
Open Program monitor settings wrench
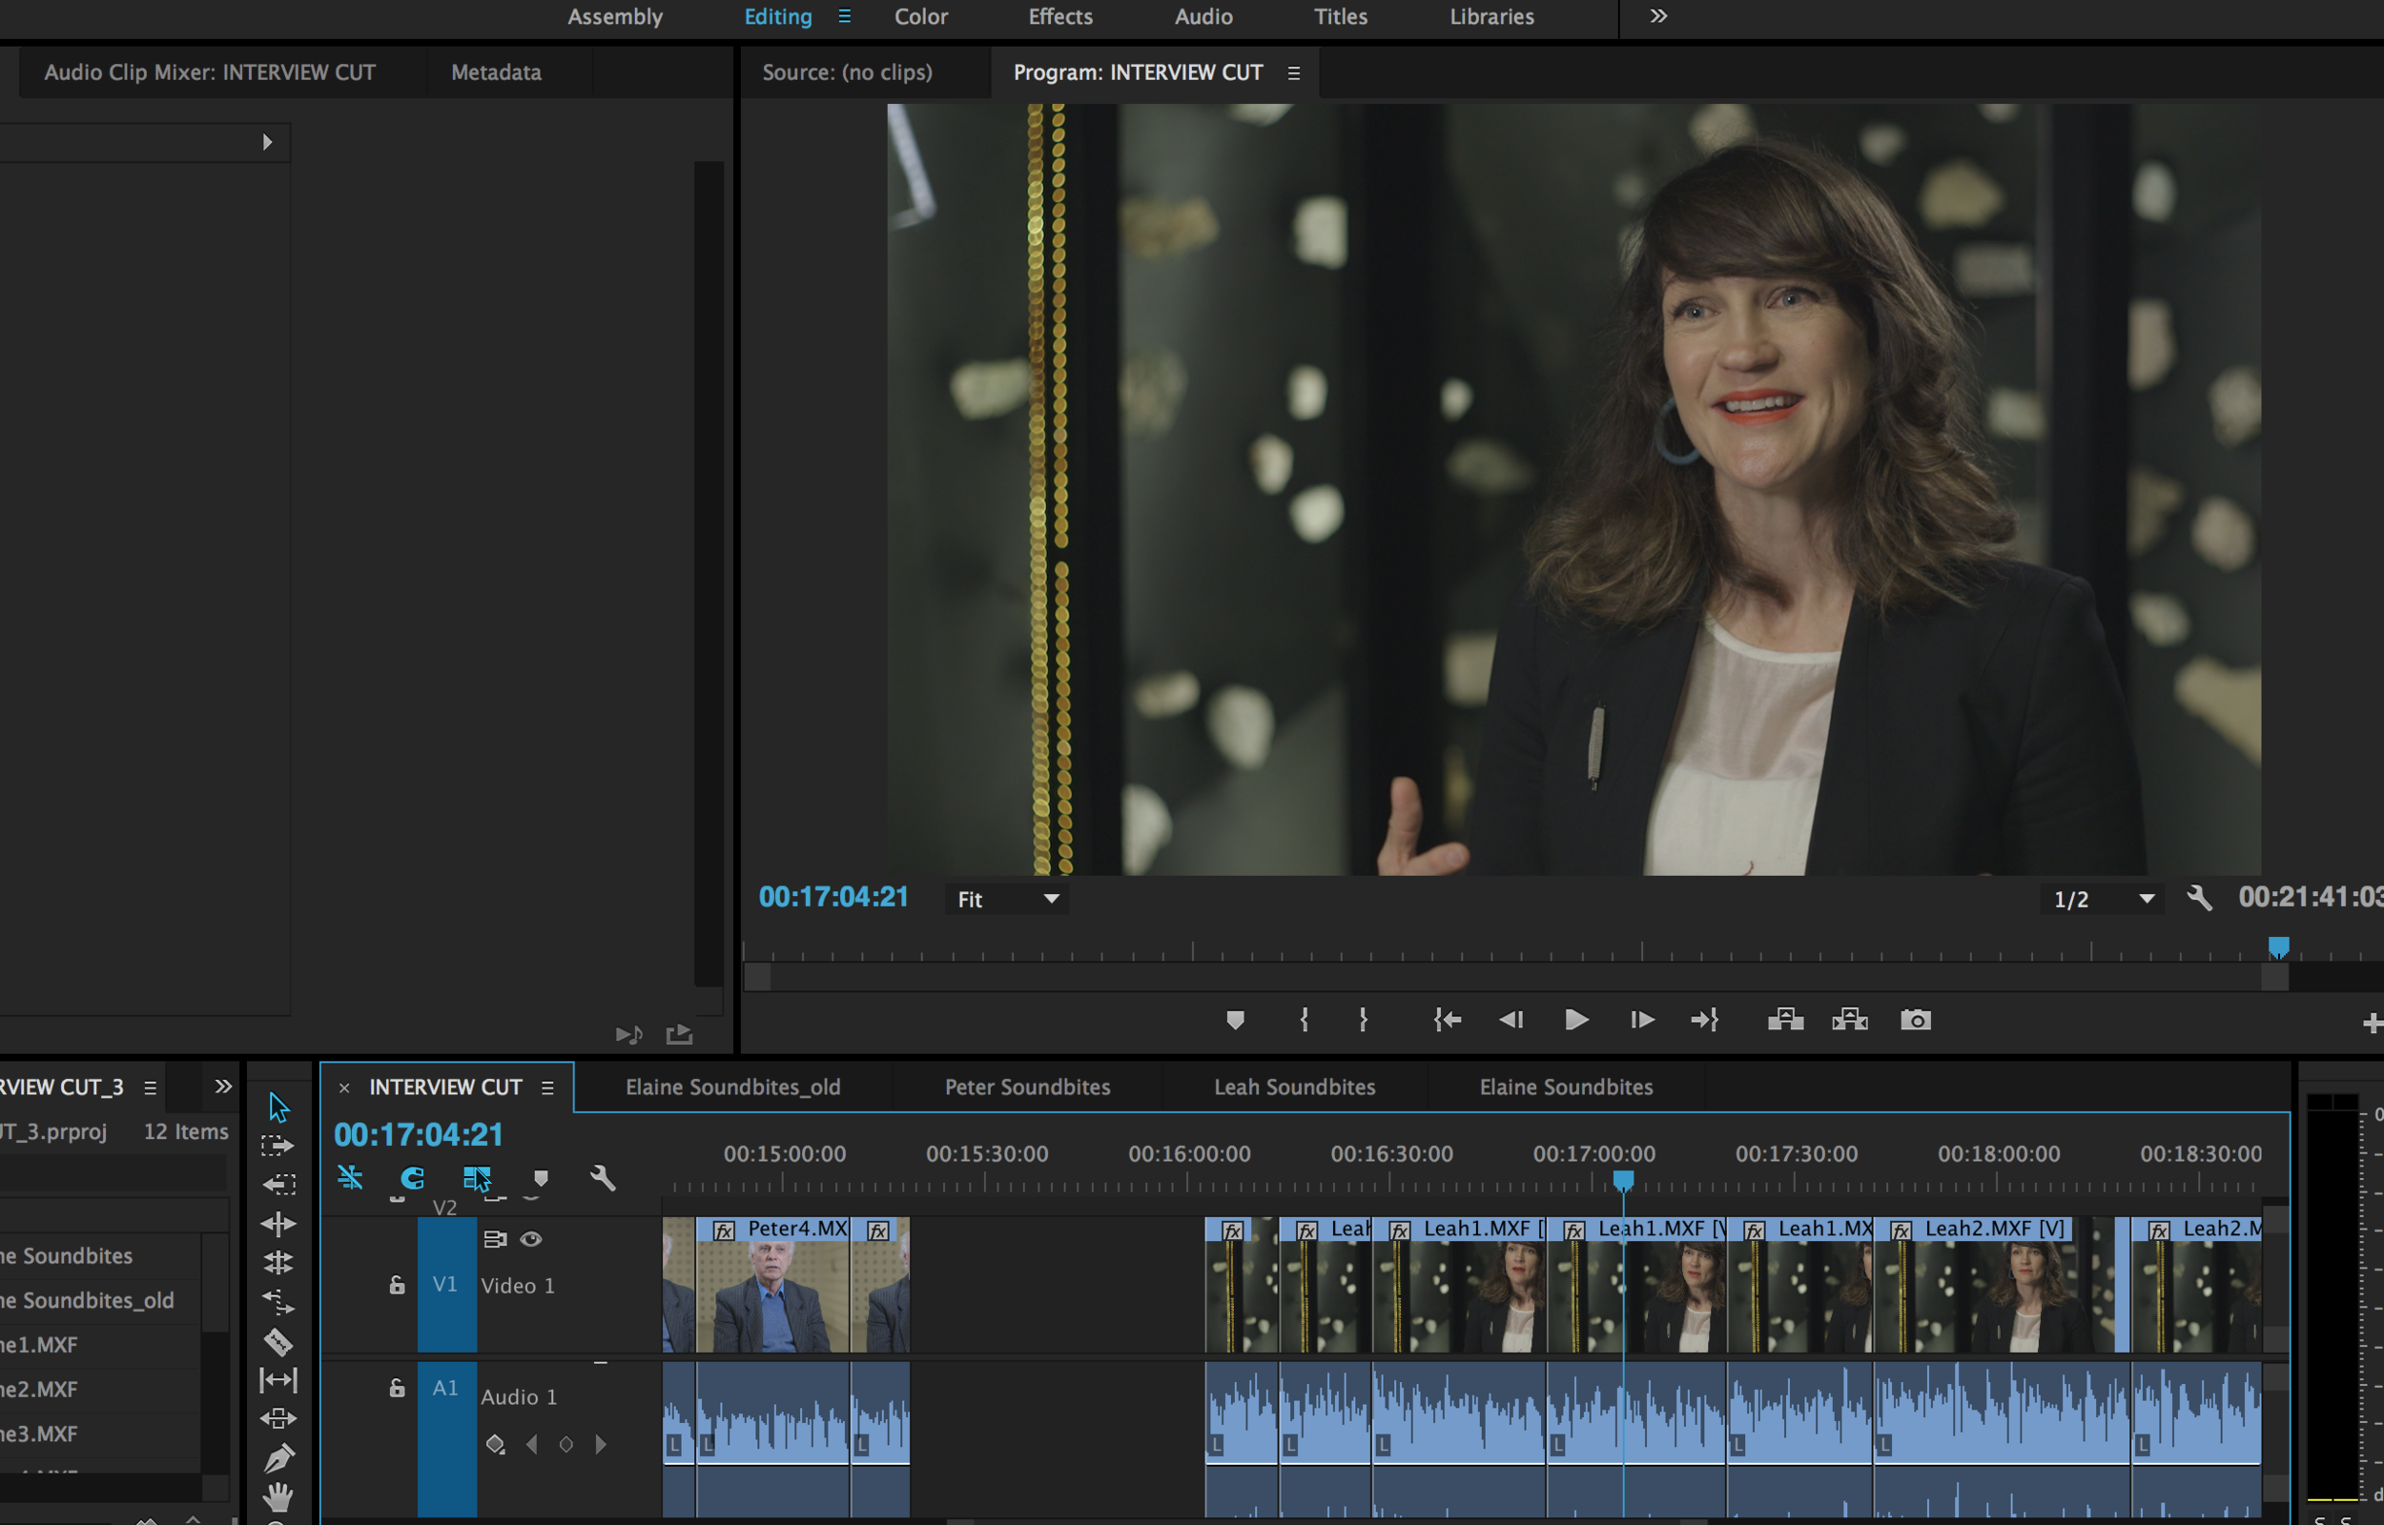2200,898
